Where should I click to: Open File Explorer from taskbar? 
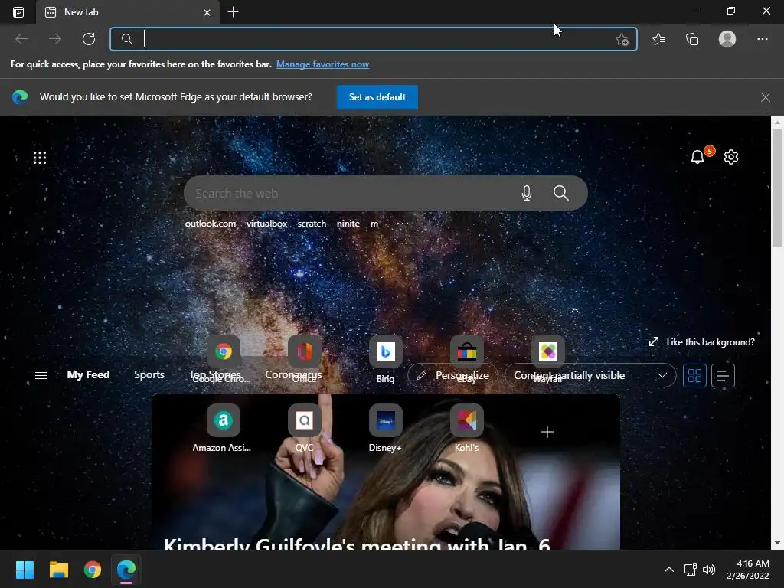58,570
